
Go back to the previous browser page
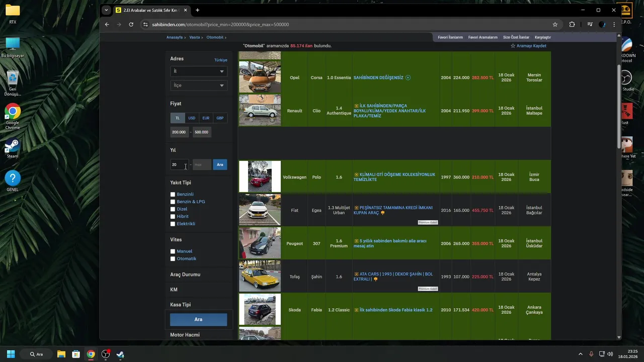107,24
